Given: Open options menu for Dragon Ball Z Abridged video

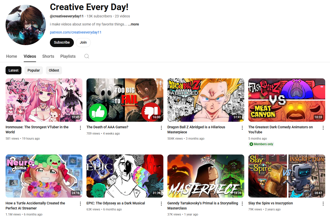Looking at the screenshot, I should [242, 128].
